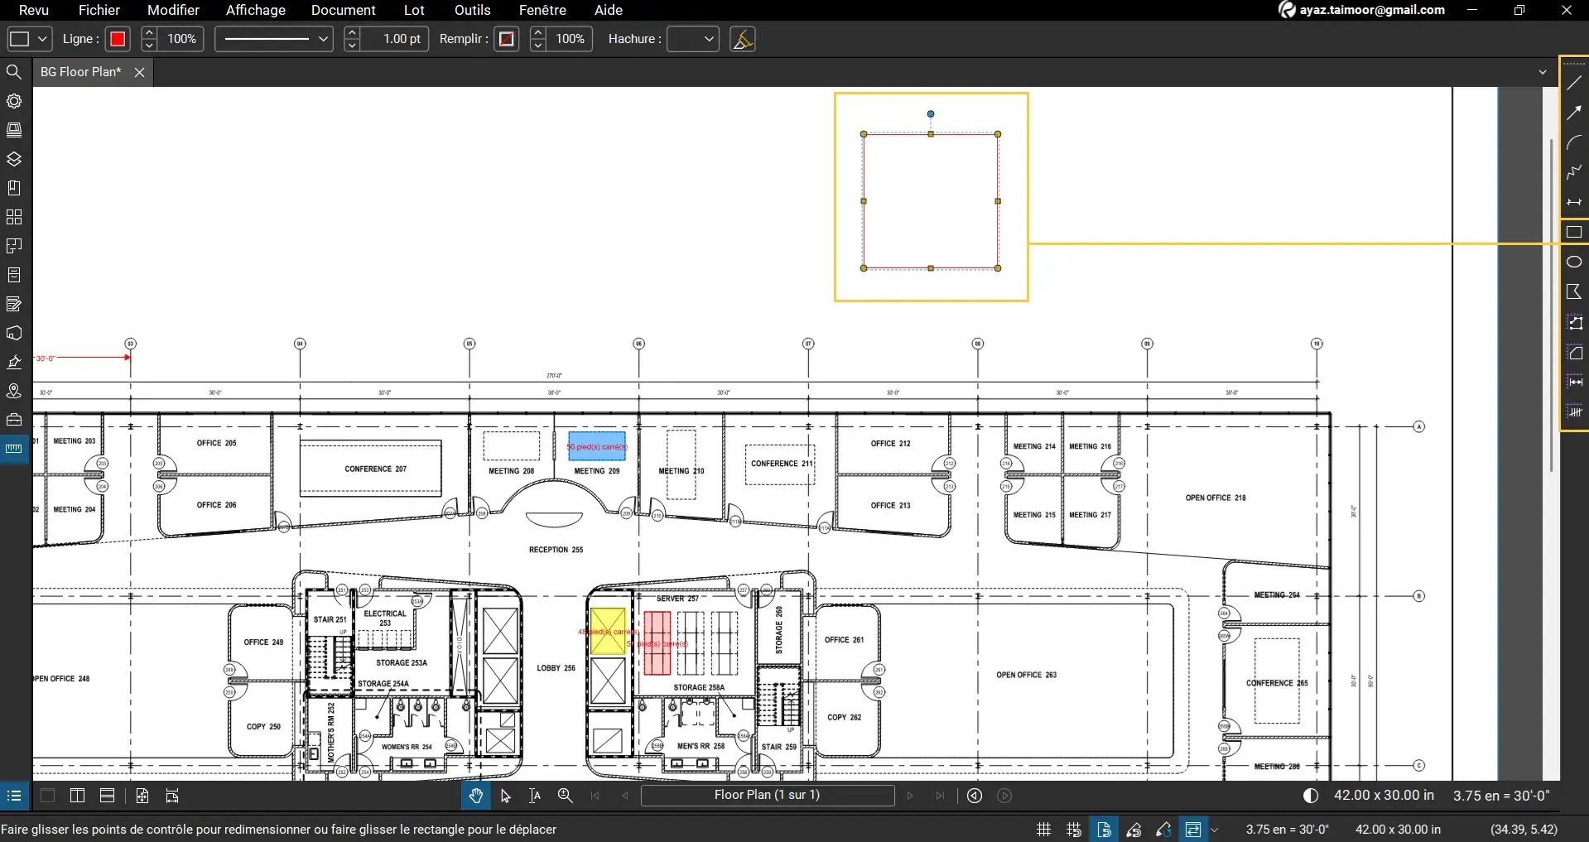Image resolution: width=1589 pixels, height=842 pixels.
Task: Change the red line color swatch
Action: 117,39
